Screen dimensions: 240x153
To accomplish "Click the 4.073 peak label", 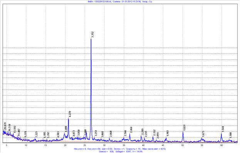I will tap(74, 134).
